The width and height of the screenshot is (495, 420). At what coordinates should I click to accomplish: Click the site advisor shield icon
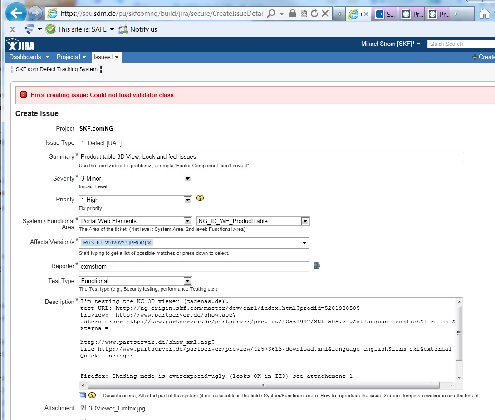click(x=29, y=29)
